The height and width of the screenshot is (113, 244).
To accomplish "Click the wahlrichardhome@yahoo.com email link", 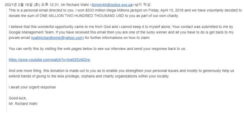I will click(x=57, y=38).
